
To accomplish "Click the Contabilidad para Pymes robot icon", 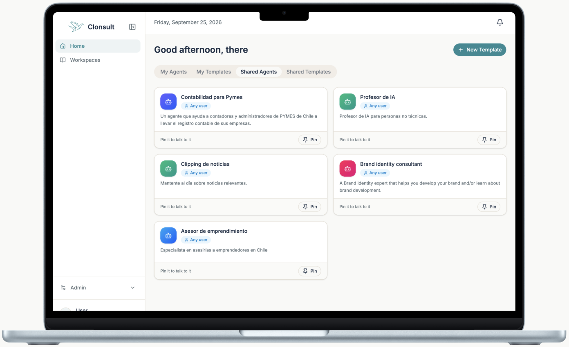I will 168,102.
